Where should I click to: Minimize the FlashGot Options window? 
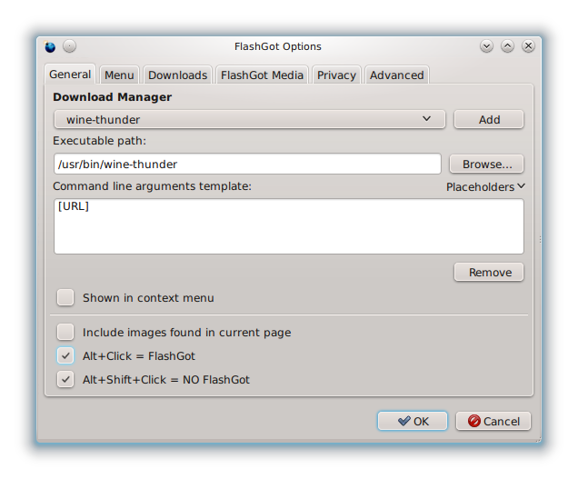tap(486, 46)
